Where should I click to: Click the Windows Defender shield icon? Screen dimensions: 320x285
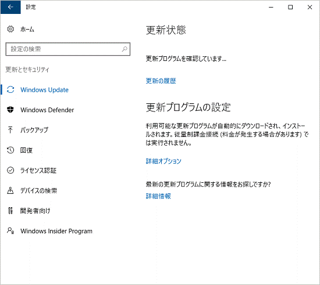click(x=10, y=110)
